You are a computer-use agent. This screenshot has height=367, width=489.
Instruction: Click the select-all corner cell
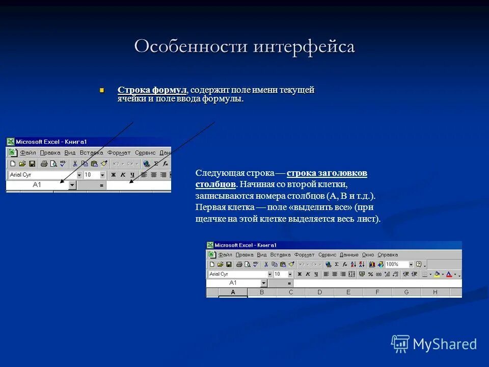coord(212,292)
